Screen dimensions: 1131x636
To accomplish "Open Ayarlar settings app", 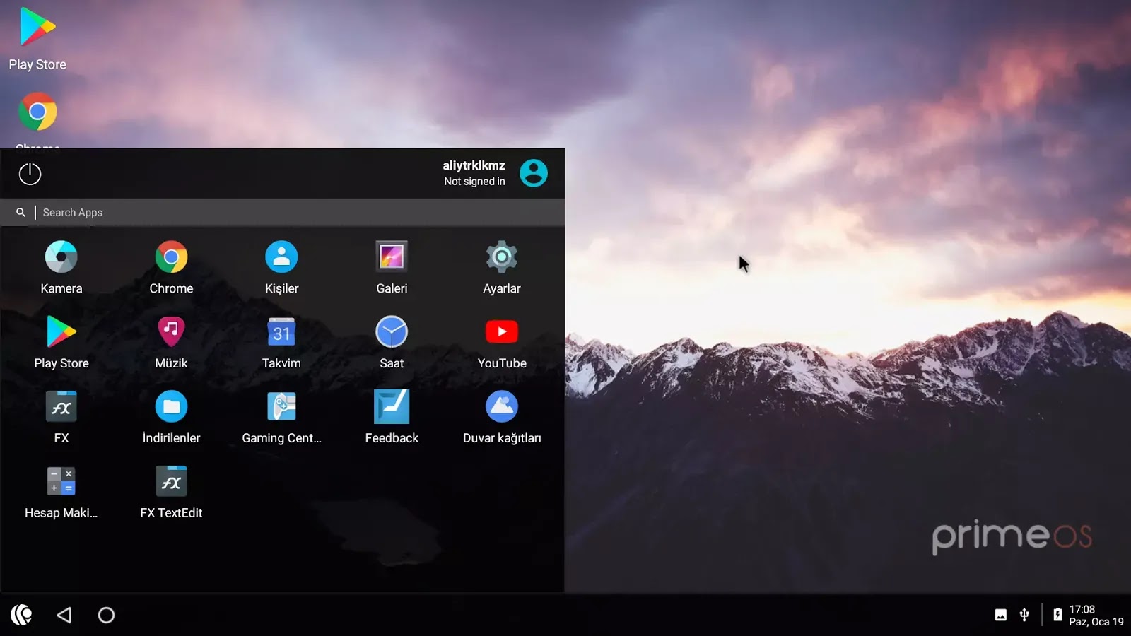I will 502,267.
